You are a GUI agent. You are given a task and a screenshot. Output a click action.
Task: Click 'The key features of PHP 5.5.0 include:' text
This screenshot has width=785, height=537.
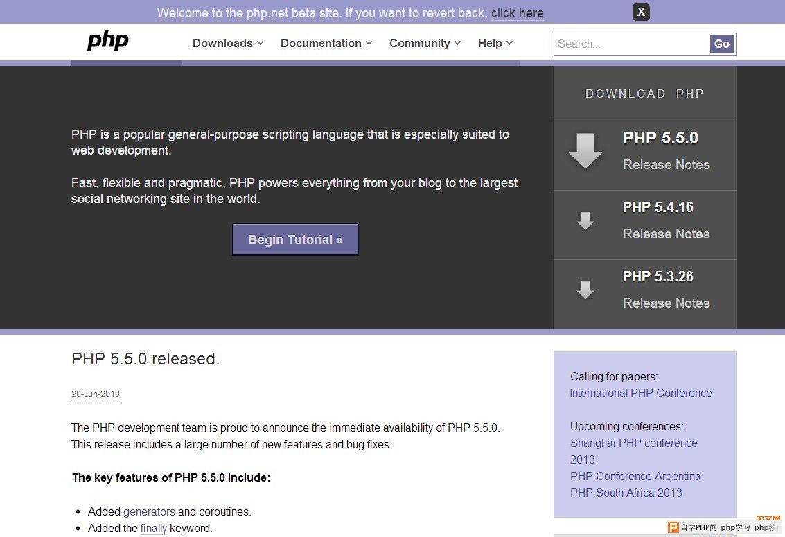(171, 477)
